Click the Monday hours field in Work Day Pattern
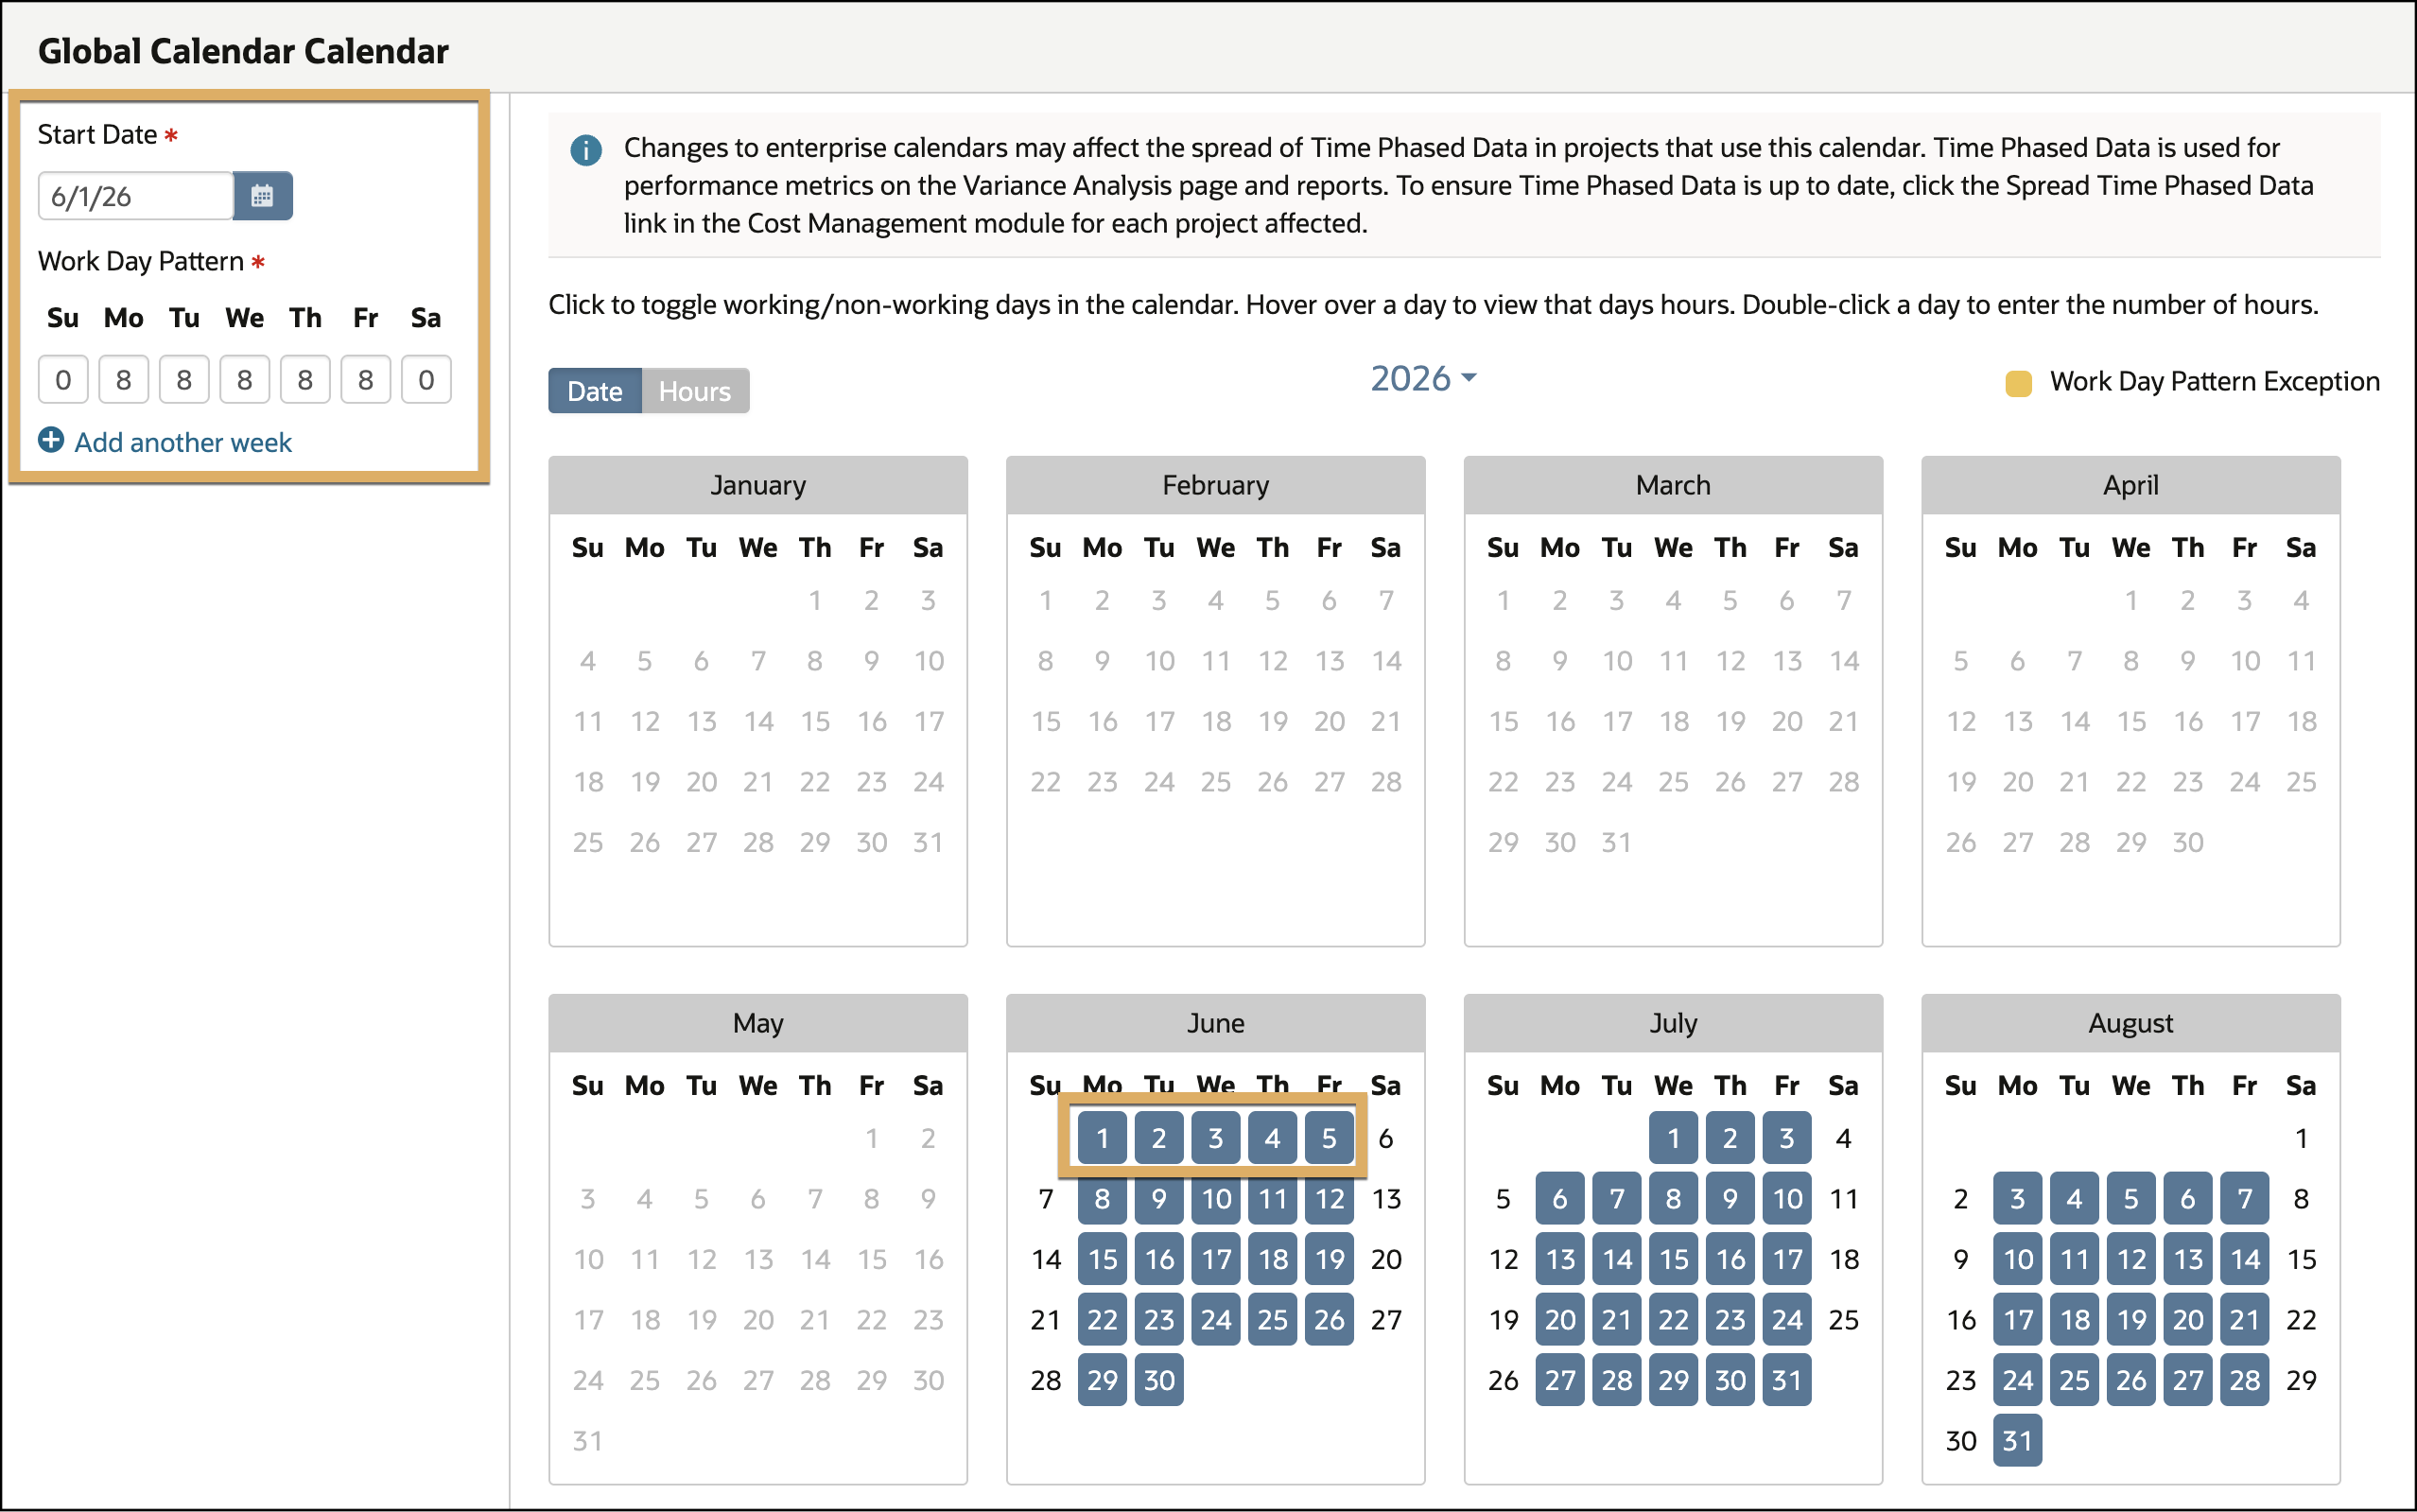 (124, 380)
